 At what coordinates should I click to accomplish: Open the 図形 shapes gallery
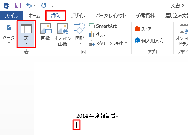coord(80,34)
